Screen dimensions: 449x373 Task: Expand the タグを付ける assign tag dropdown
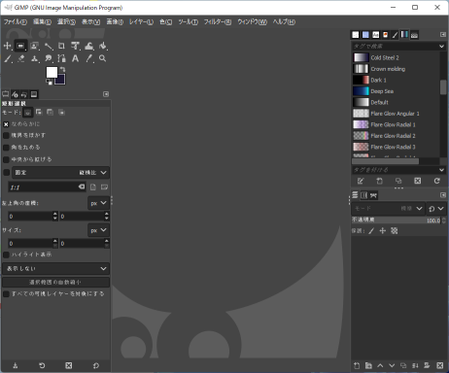(x=441, y=170)
